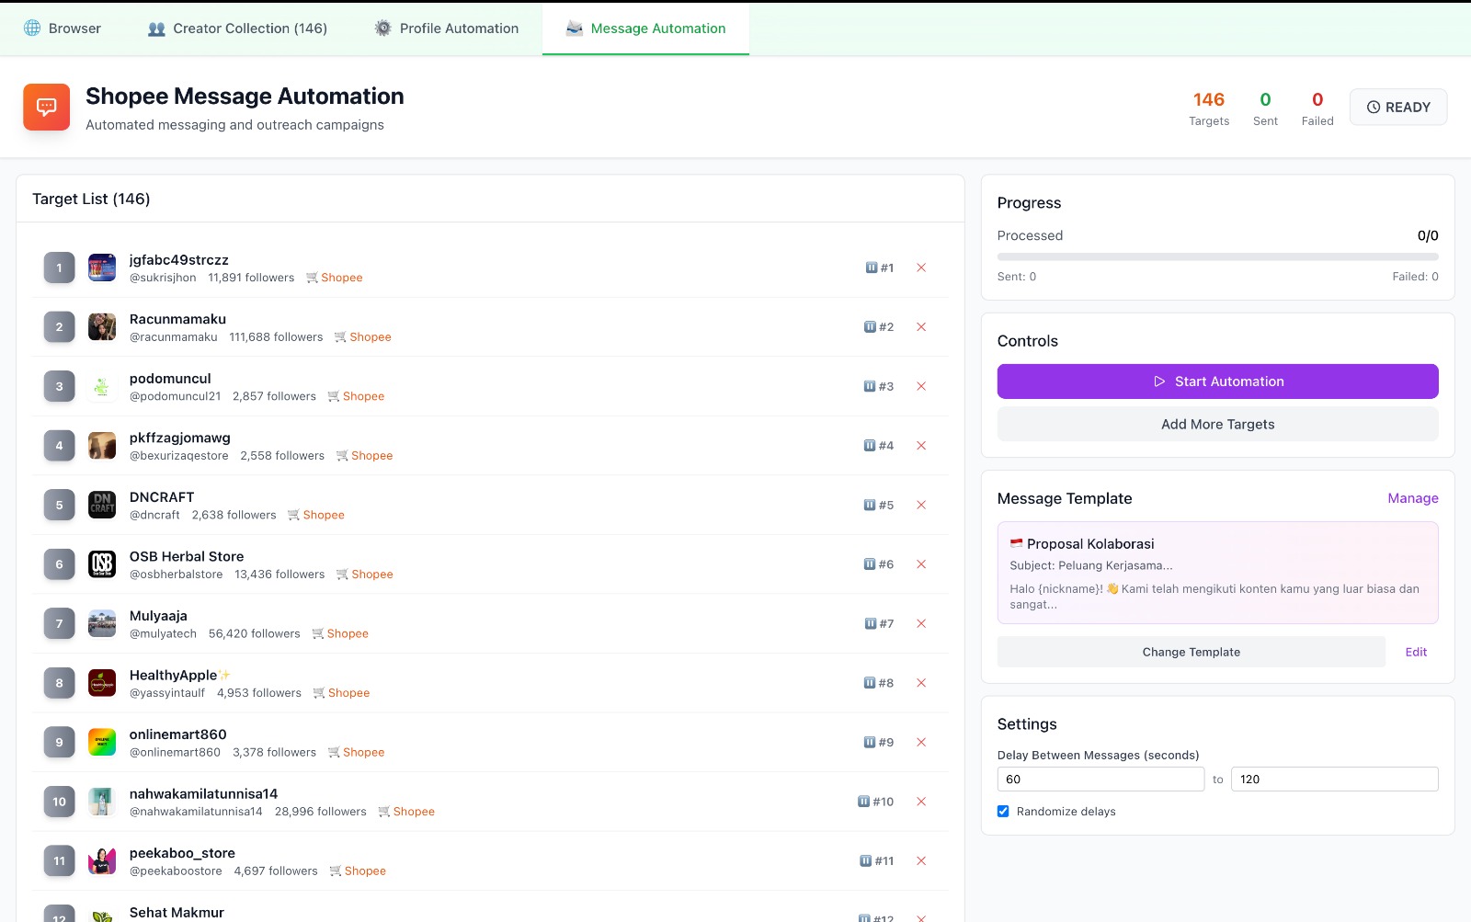Image resolution: width=1471 pixels, height=922 pixels.
Task: Click the Target List (146) heading
Action: [x=91, y=199]
